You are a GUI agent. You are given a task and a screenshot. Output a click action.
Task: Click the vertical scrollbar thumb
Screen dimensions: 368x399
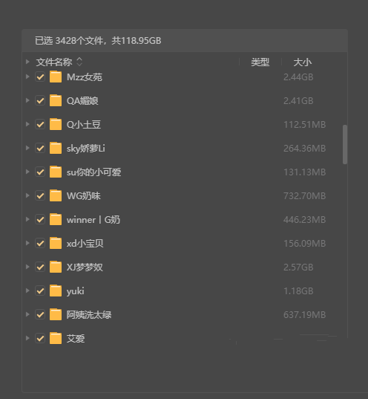click(x=345, y=144)
